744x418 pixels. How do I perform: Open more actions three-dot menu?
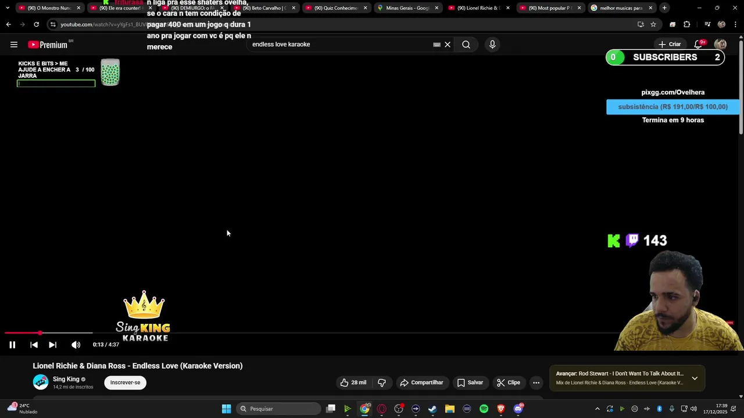click(536, 383)
